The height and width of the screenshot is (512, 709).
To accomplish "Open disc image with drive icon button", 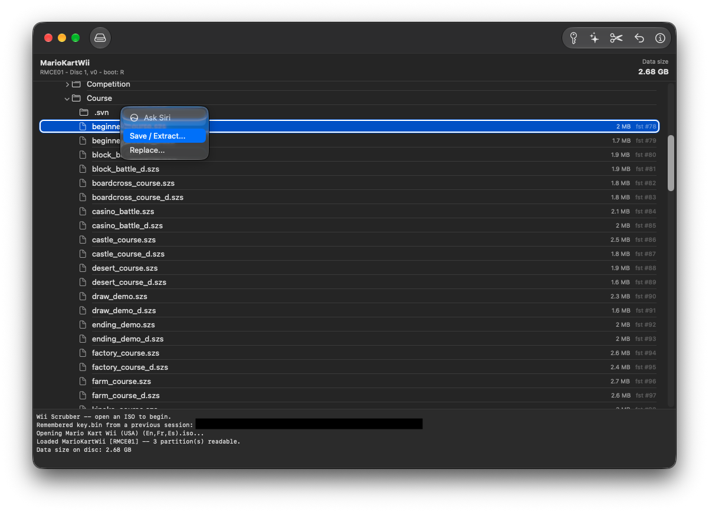I will [x=100, y=38].
